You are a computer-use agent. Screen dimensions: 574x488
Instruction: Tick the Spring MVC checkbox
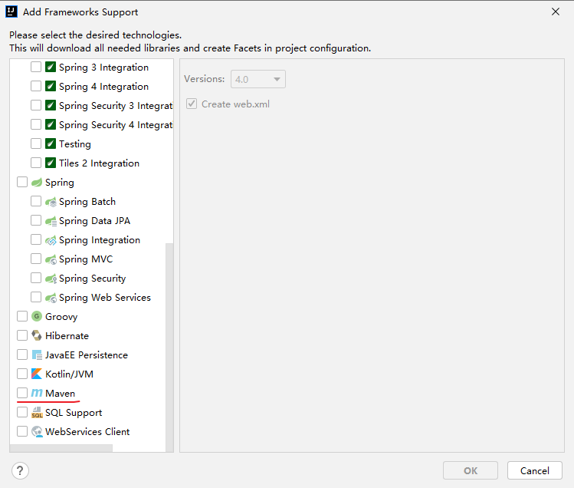tap(36, 259)
